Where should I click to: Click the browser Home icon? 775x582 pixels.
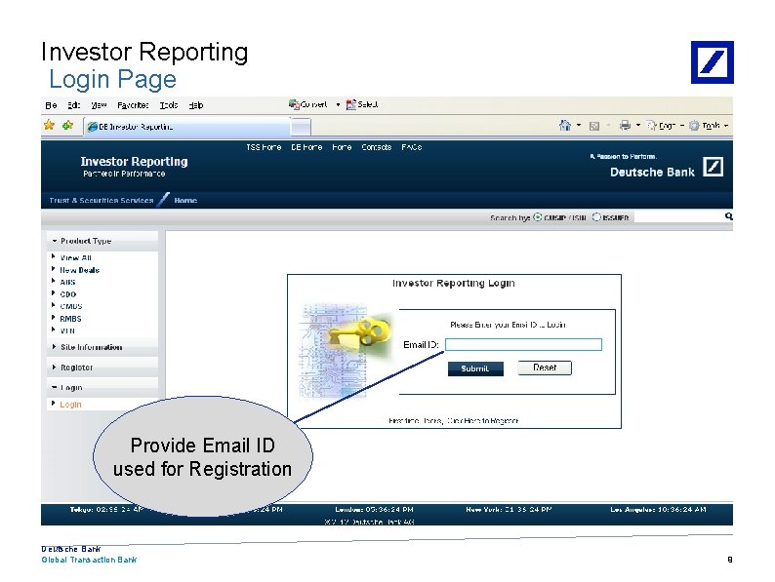click(565, 126)
